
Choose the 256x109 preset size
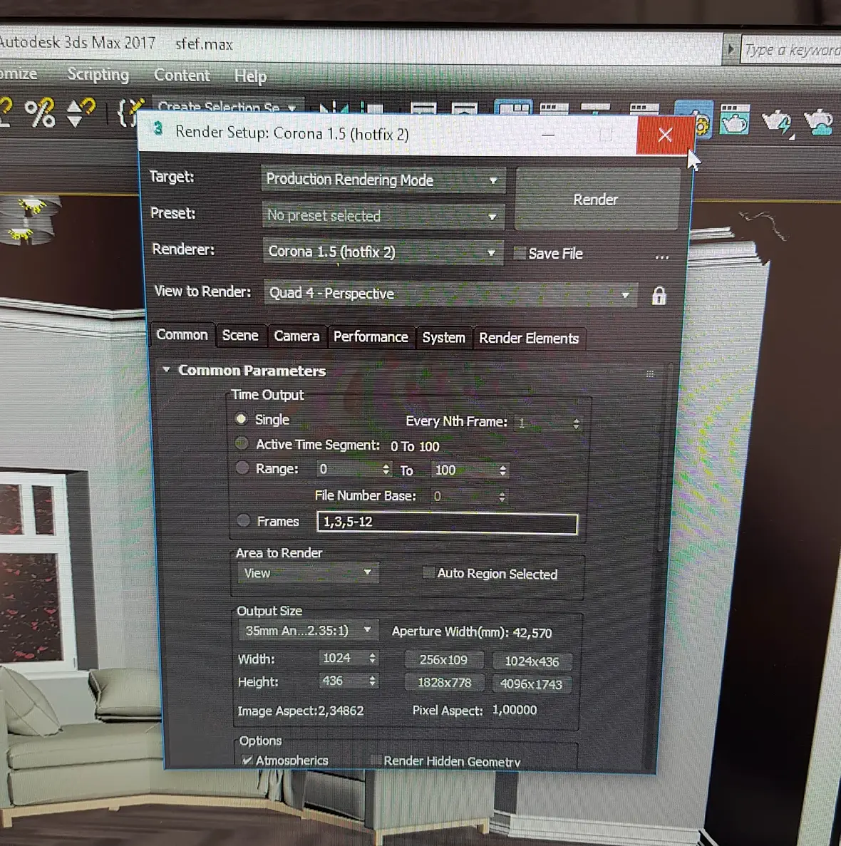click(x=443, y=660)
